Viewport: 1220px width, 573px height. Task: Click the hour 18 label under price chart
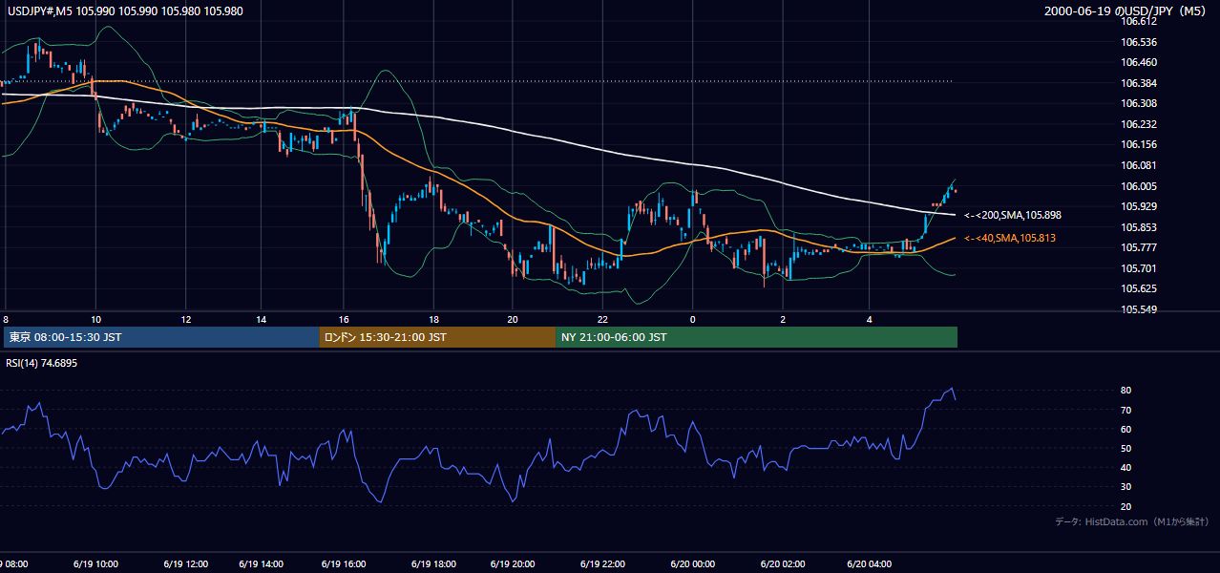tap(433, 319)
